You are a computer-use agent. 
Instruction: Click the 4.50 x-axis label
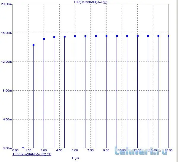59,150
